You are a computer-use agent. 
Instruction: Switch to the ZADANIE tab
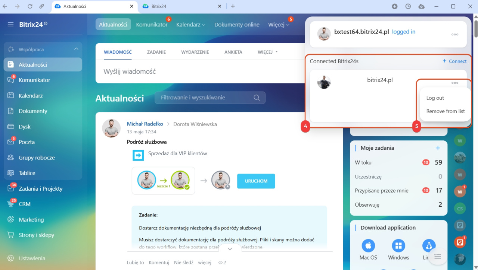(156, 52)
